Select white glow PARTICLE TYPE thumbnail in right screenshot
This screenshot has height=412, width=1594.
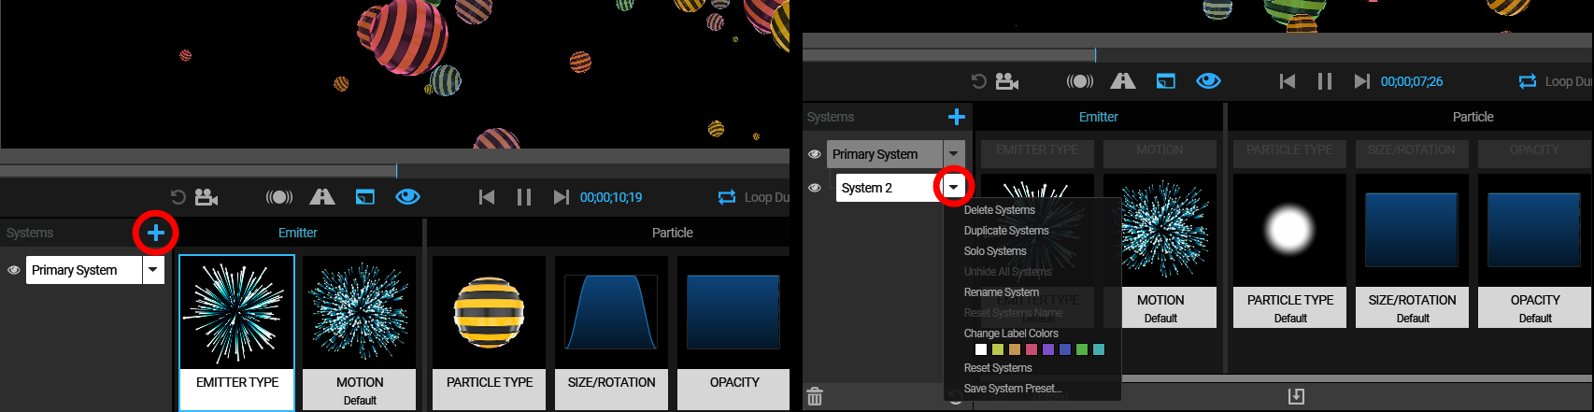click(1290, 250)
